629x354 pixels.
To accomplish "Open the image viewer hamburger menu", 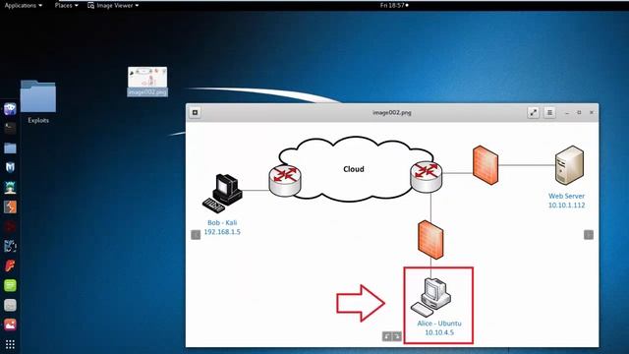I will pyautogui.click(x=549, y=113).
